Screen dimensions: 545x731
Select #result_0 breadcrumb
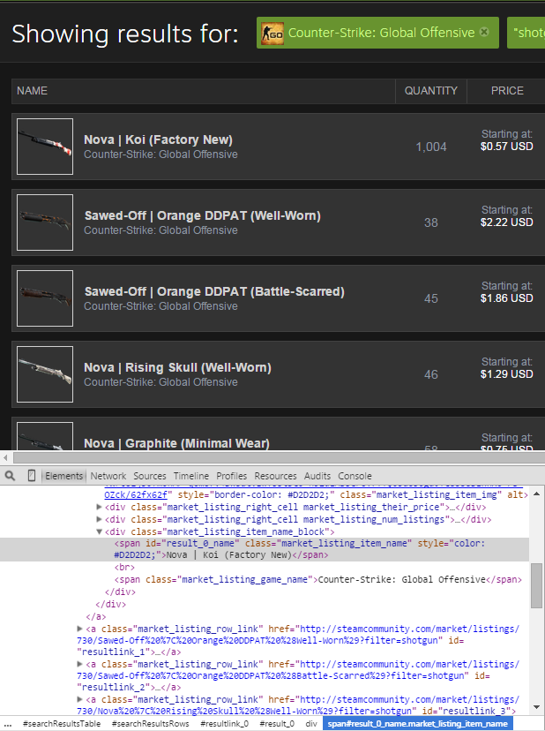click(277, 724)
